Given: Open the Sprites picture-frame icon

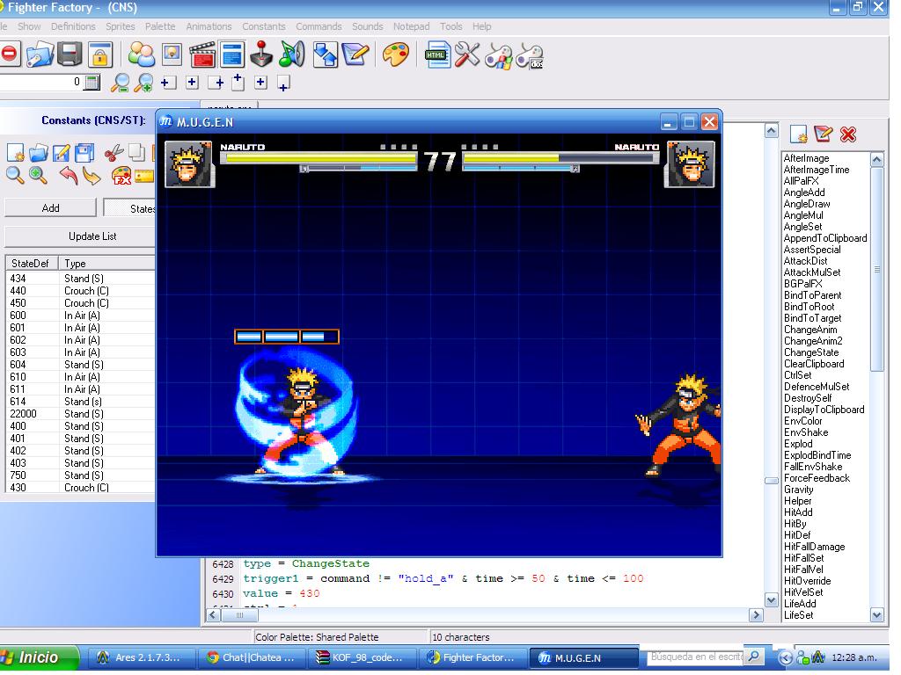Looking at the screenshot, I should (x=172, y=54).
